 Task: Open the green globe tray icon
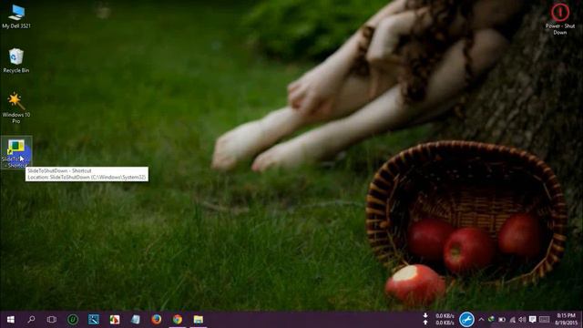[491, 320]
